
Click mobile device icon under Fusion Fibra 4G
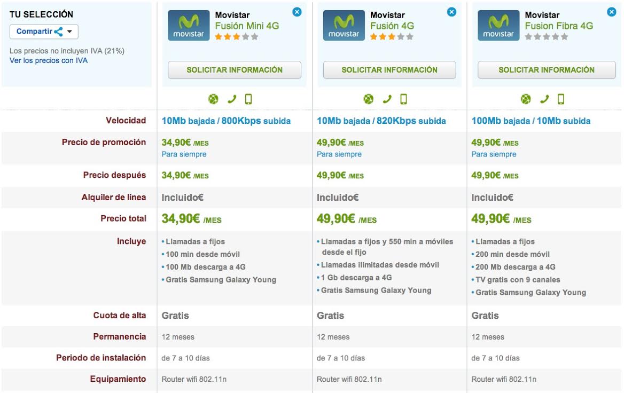(x=561, y=99)
